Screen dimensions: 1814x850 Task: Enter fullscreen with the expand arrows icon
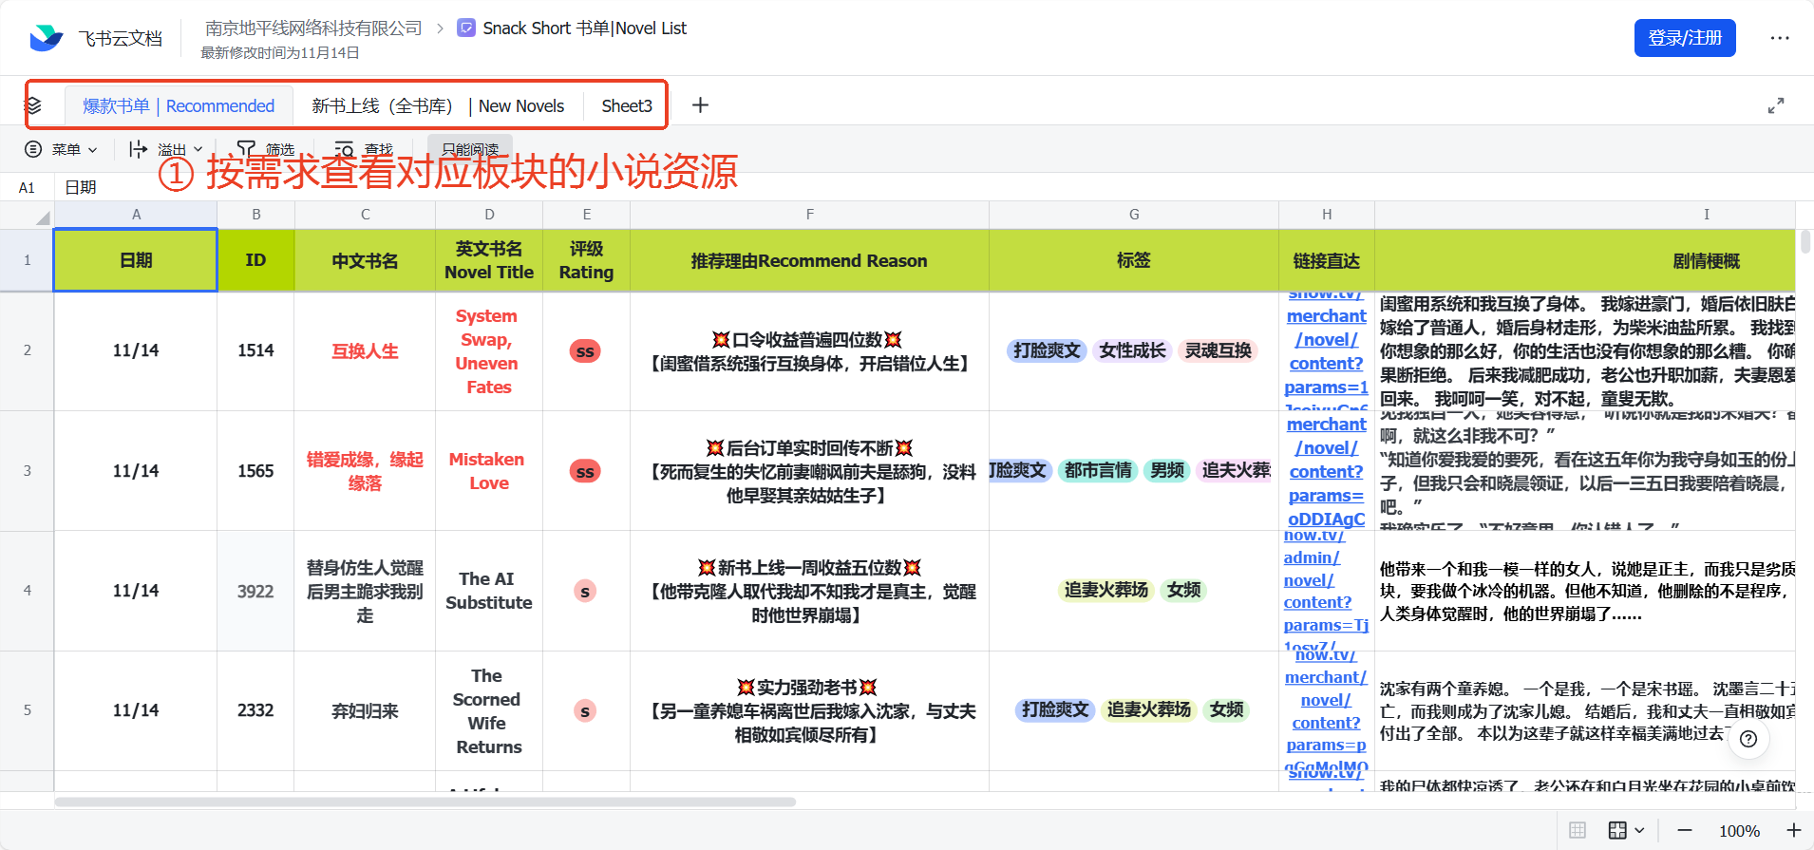1775,105
